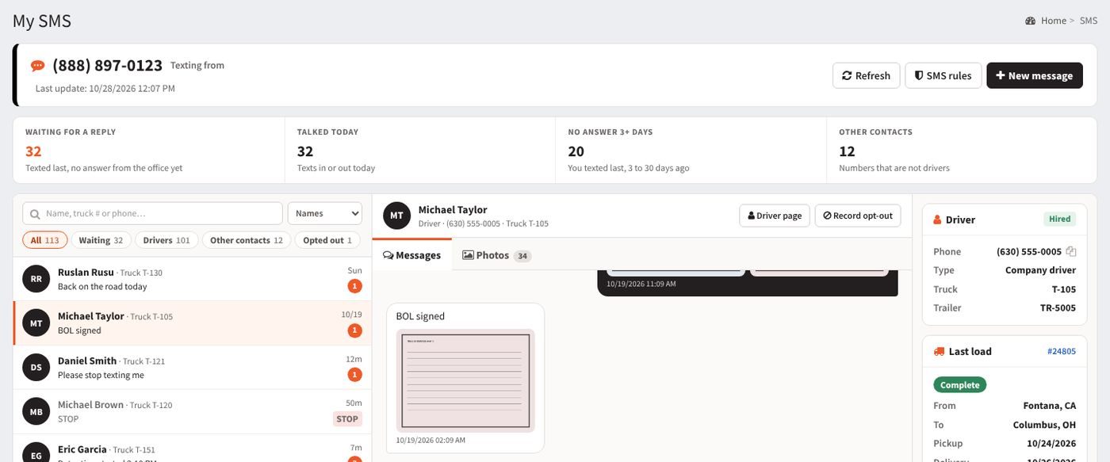Select the Drivers 101 filter chip
The image size is (1110, 462).
[x=166, y=240]
